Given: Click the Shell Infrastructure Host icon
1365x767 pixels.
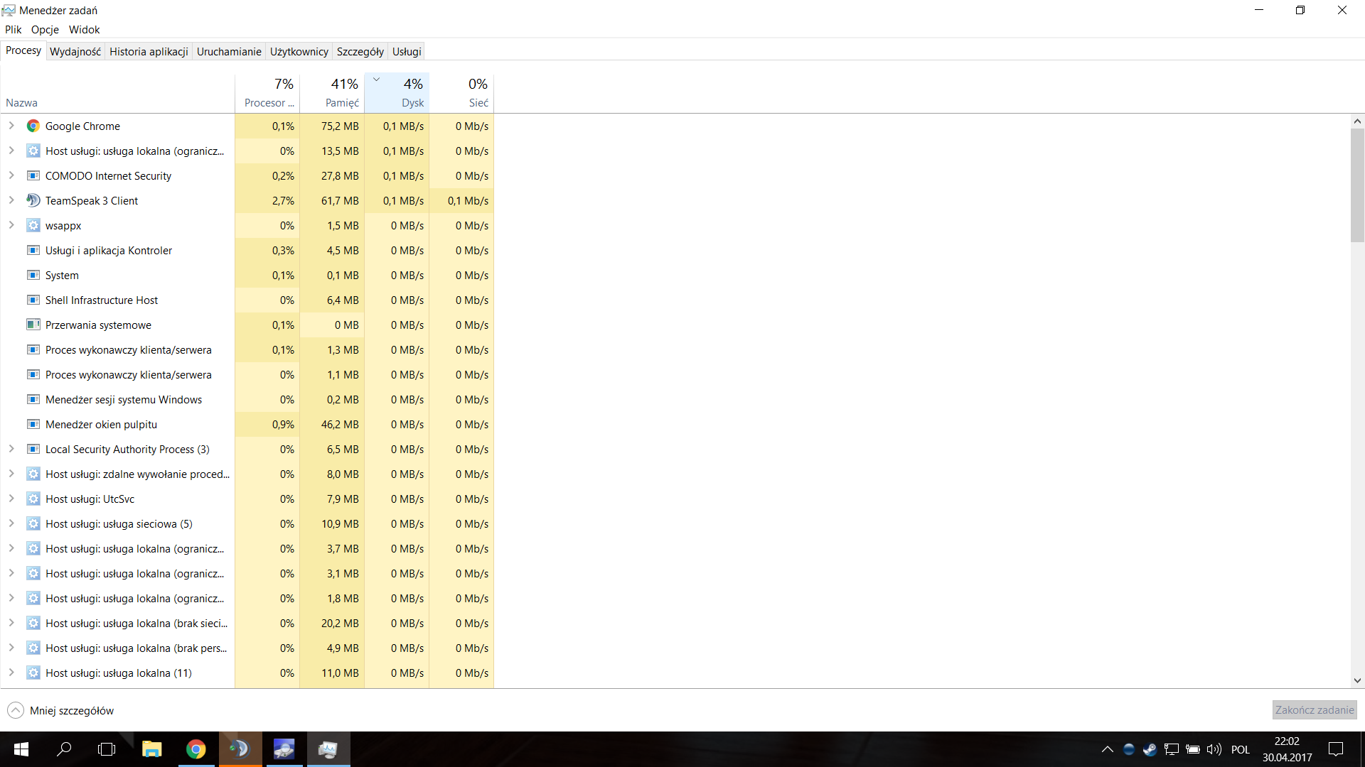Looking at the screenshot, I should (33, 300).
